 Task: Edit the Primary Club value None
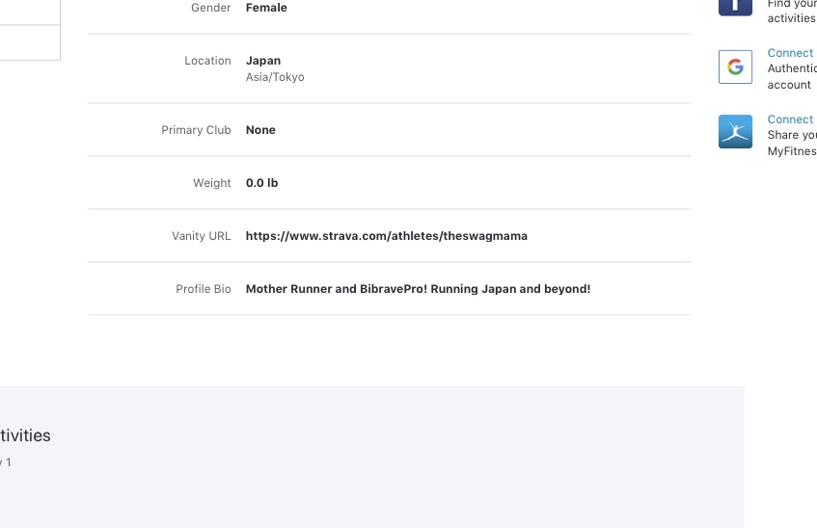click(260, 130)
